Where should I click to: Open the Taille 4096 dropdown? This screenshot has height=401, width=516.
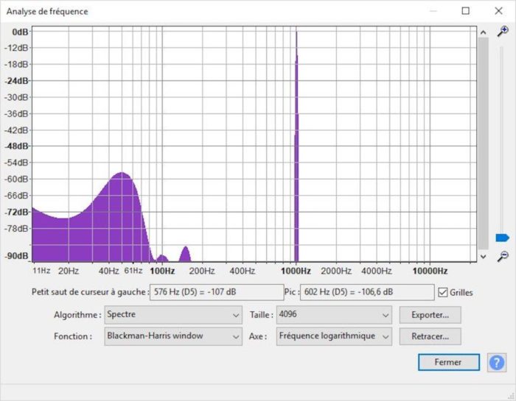[334, 315]
